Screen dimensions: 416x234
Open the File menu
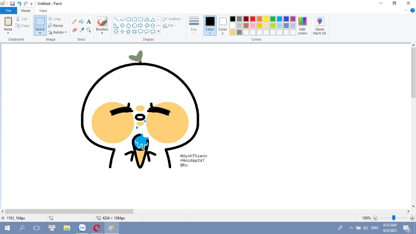(x=9, y=11)
